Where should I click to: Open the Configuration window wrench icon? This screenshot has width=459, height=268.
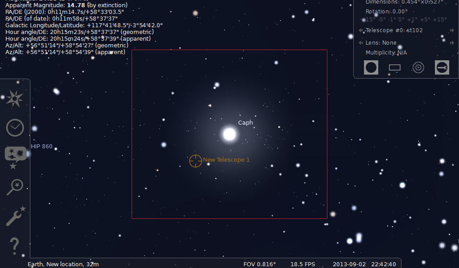point(15,217)
